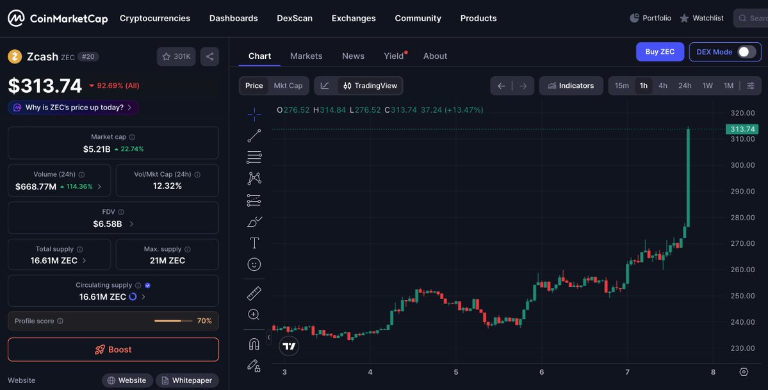Viewport: 768px width, 390px height.
Task: Open the chart options sliders icon
Action: point(750,86)
